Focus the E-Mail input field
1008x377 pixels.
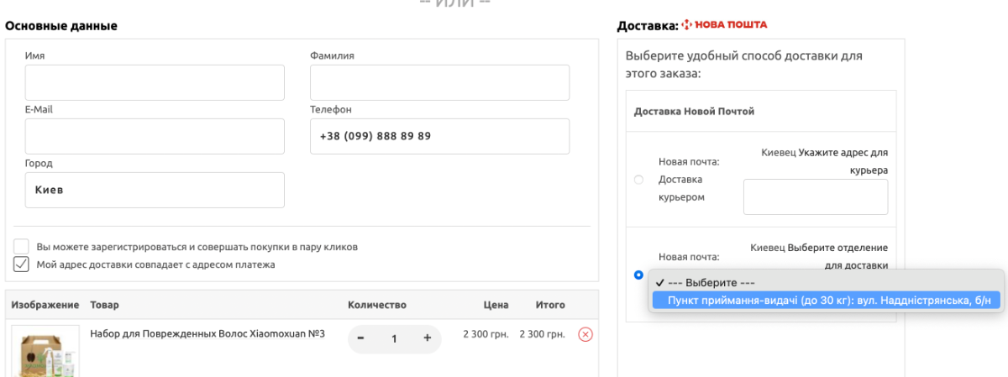pos(155,136)
